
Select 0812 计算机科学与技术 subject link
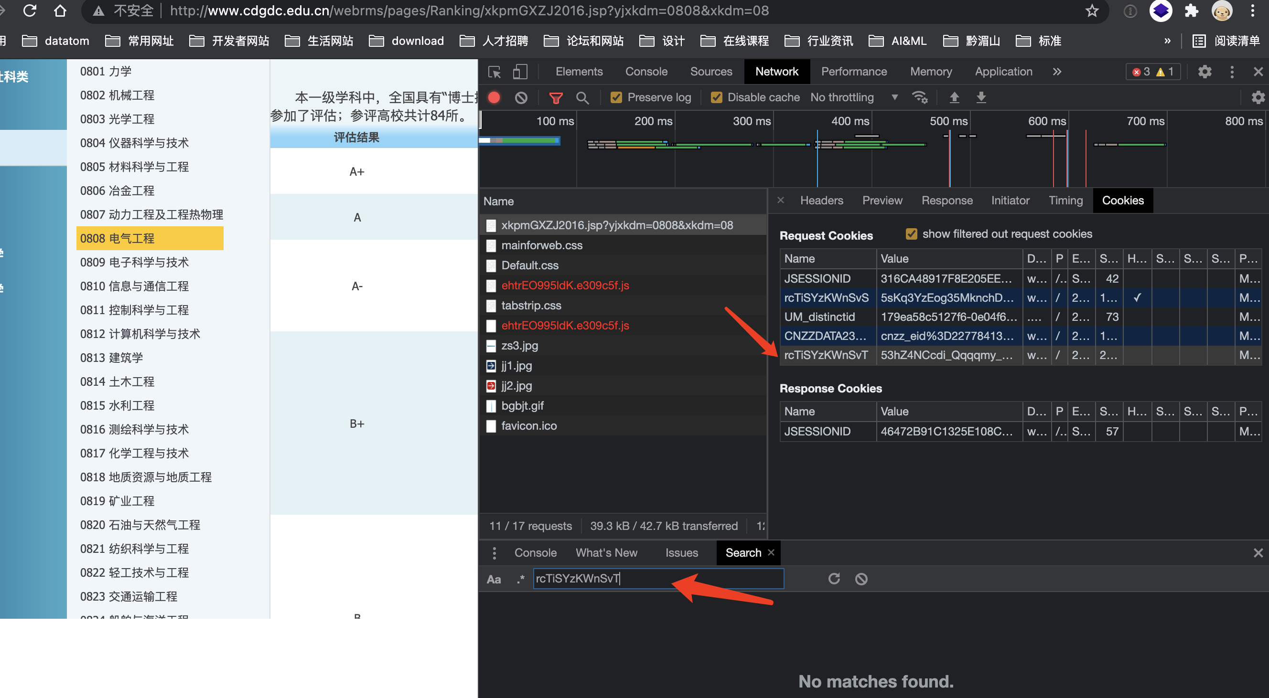pos(140,334)
